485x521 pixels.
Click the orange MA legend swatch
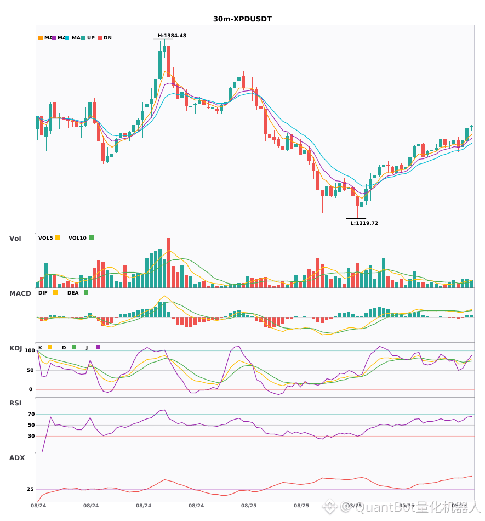(41, 38)
